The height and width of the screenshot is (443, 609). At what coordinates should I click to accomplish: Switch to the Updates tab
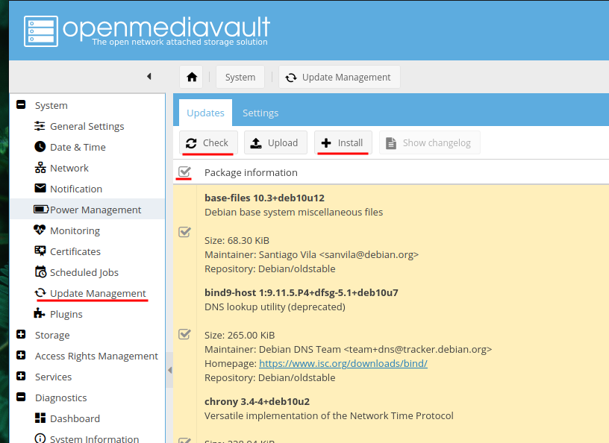coord(205,113)
